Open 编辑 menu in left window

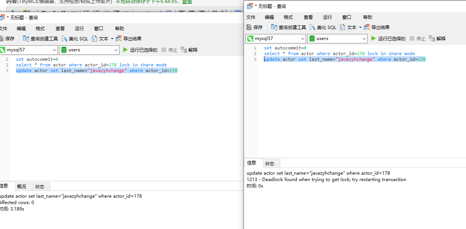21,28
